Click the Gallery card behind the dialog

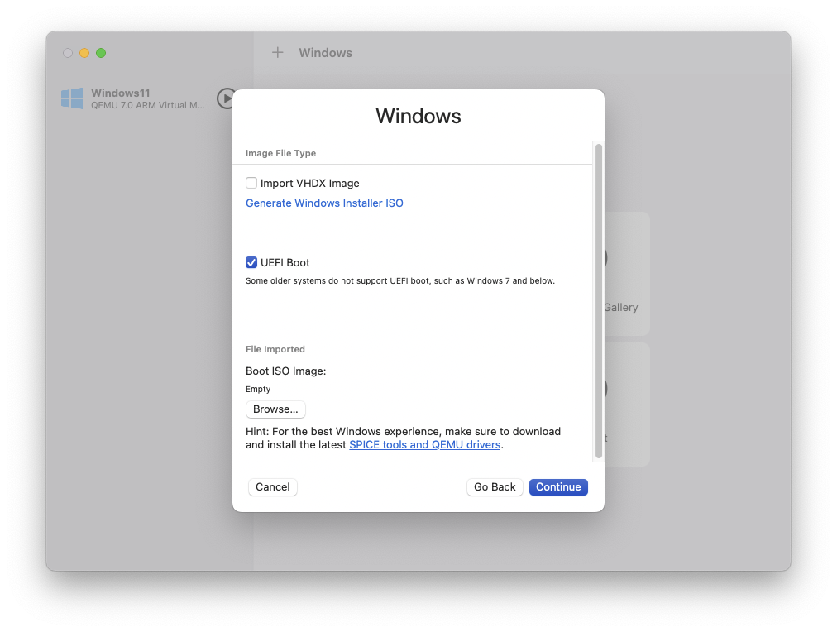click(627, 273)
